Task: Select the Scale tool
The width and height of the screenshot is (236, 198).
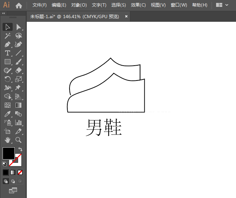Action: tap(18, 79)
